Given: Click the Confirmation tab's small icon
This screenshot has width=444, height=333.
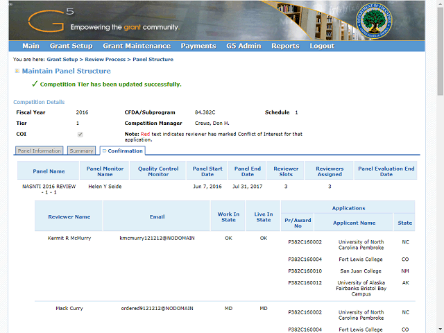Looking at the screenshot, I should click(104, 151).
